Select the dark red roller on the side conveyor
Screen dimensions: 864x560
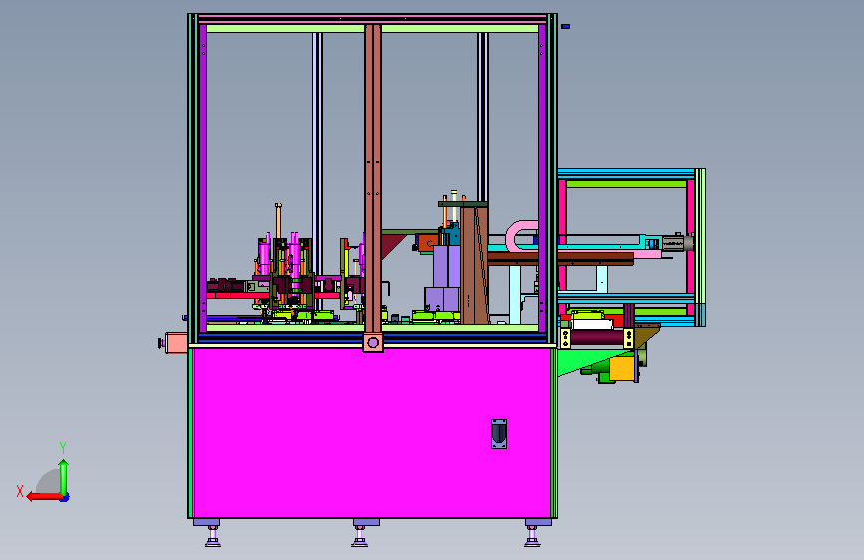596,338
